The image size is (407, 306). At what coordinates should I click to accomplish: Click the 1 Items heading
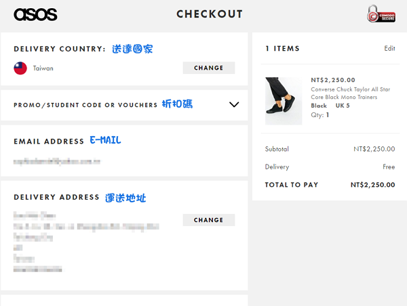[282, 49]
